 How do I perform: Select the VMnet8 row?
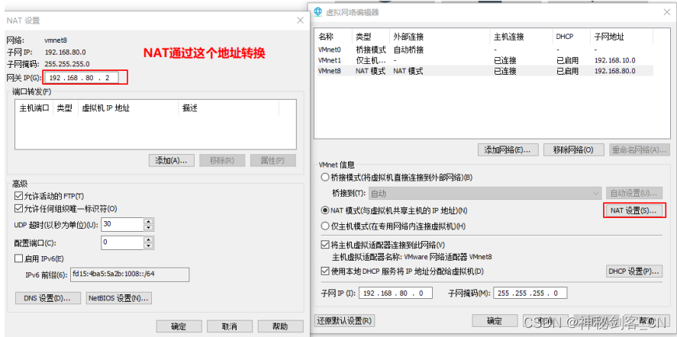(485, 71)
